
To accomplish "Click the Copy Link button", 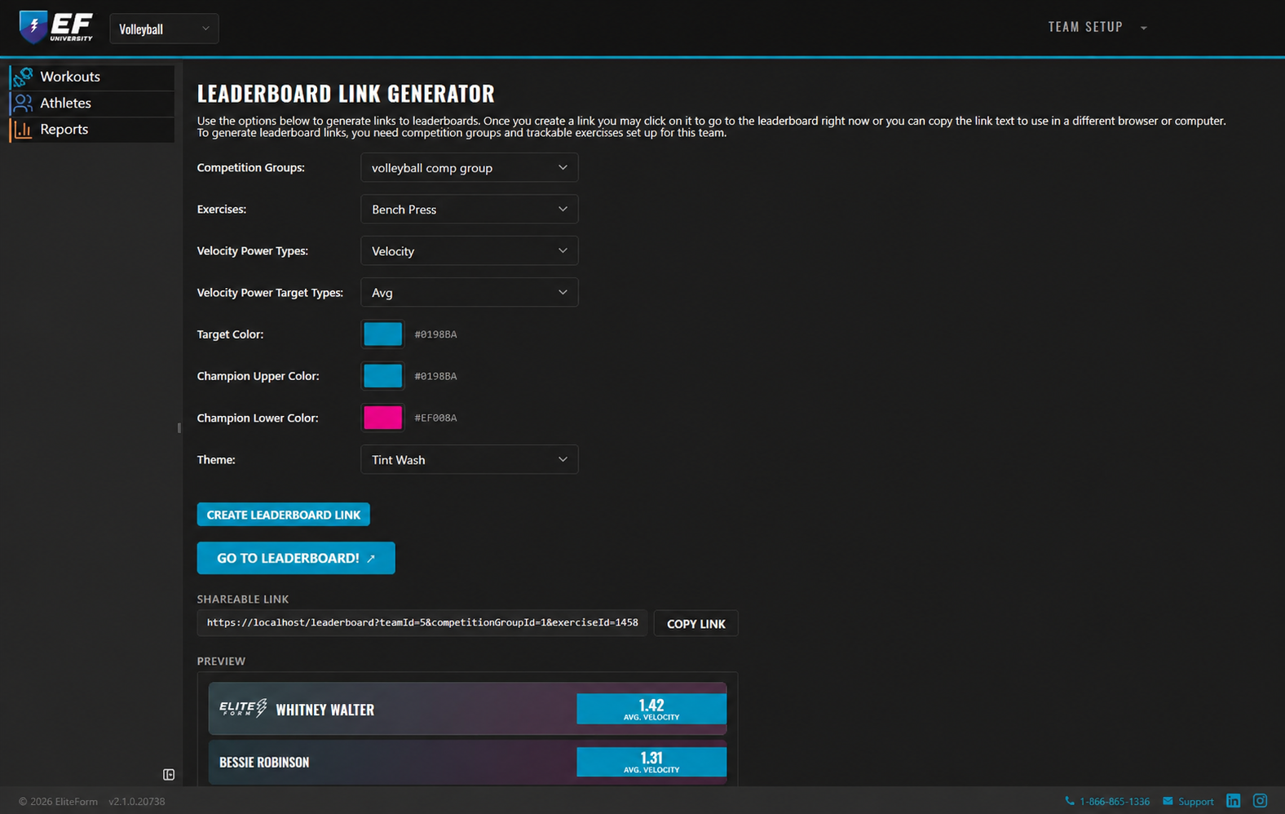I will (x=695, y=623).
